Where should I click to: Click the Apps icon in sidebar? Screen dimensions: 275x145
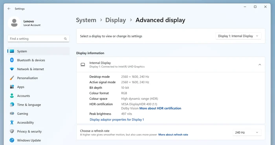[x=12, y=87]
